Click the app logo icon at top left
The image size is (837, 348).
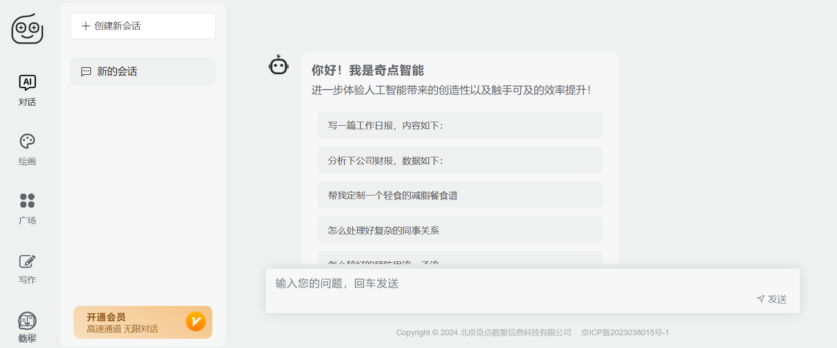pos(27,29)
